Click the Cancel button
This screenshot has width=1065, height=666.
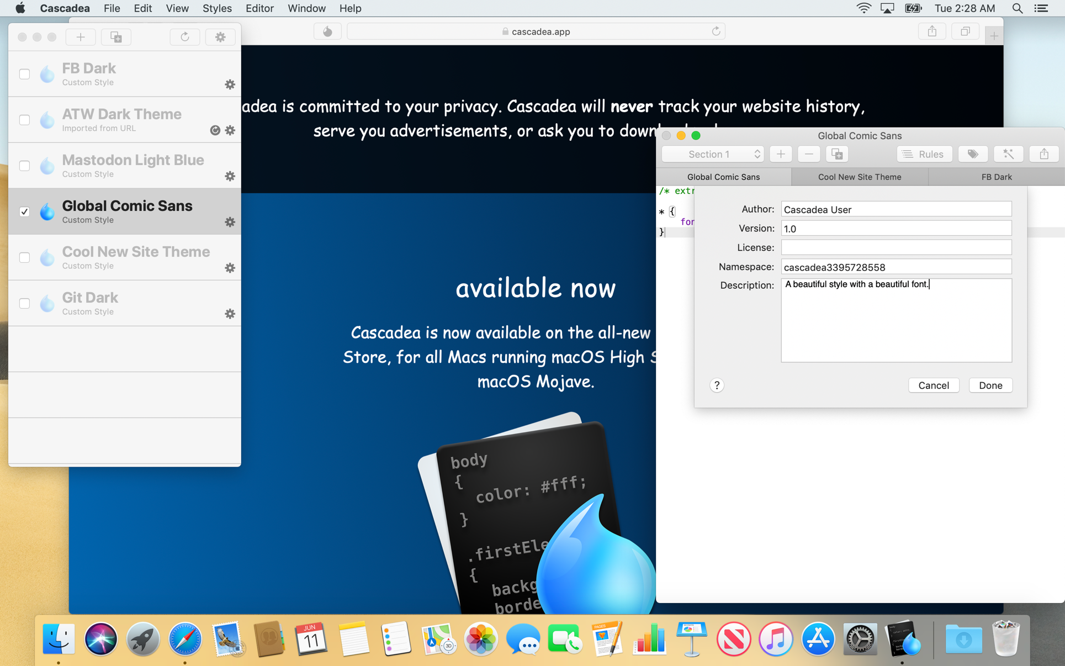pos(933,385)
